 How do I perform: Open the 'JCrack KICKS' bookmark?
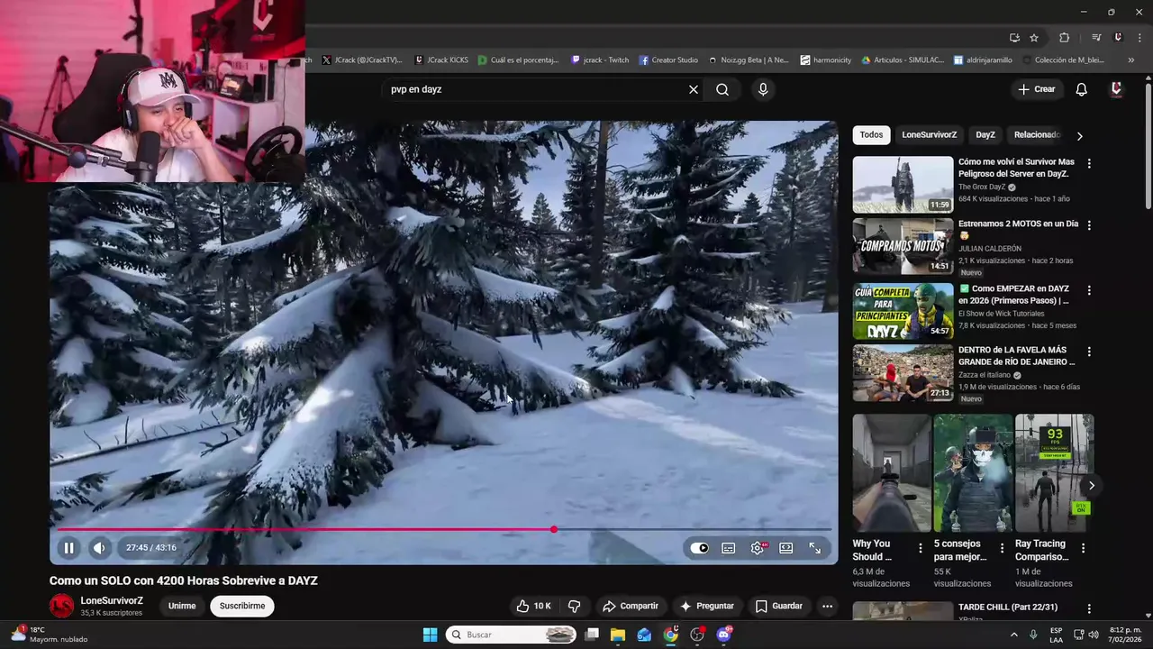click(x=441, y=60)
